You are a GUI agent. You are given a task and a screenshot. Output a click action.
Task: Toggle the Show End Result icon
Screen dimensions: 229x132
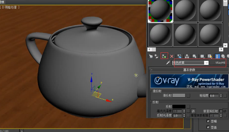click(217, 56)
